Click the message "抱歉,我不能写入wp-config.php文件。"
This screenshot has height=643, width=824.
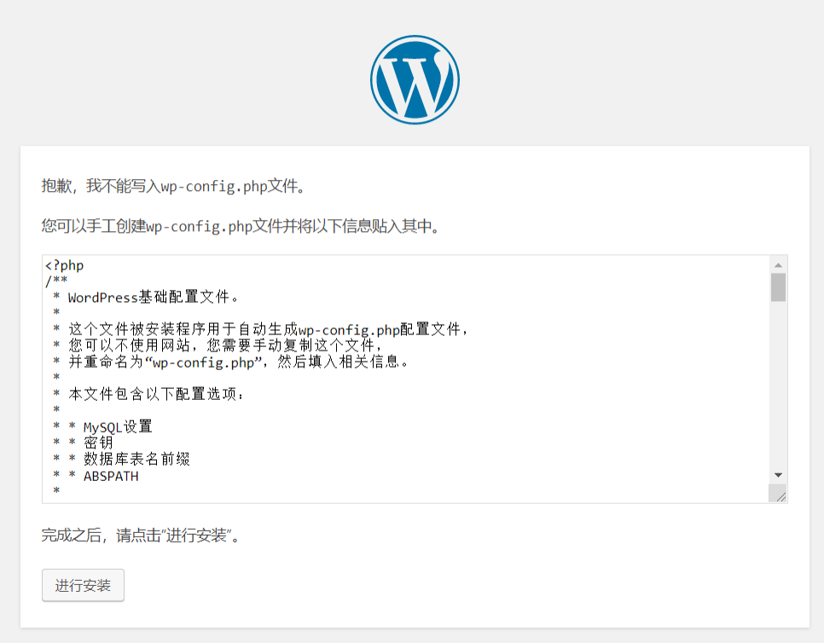click(173, 186)
